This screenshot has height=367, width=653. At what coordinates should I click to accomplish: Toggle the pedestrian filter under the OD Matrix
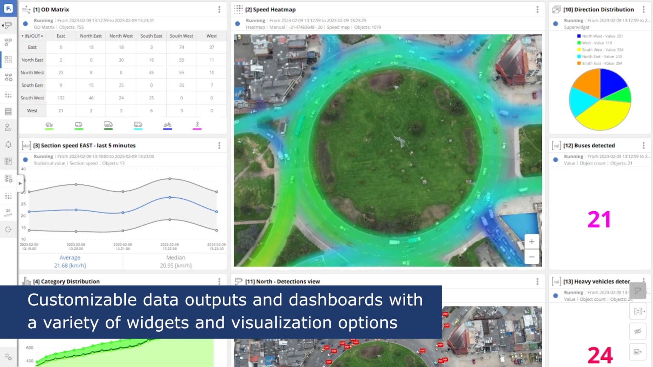197,124
